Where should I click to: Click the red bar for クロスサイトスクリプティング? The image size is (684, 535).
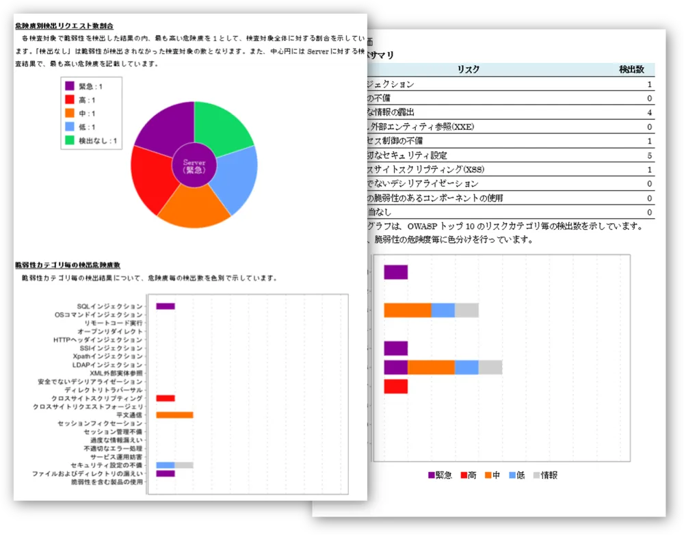166,398
